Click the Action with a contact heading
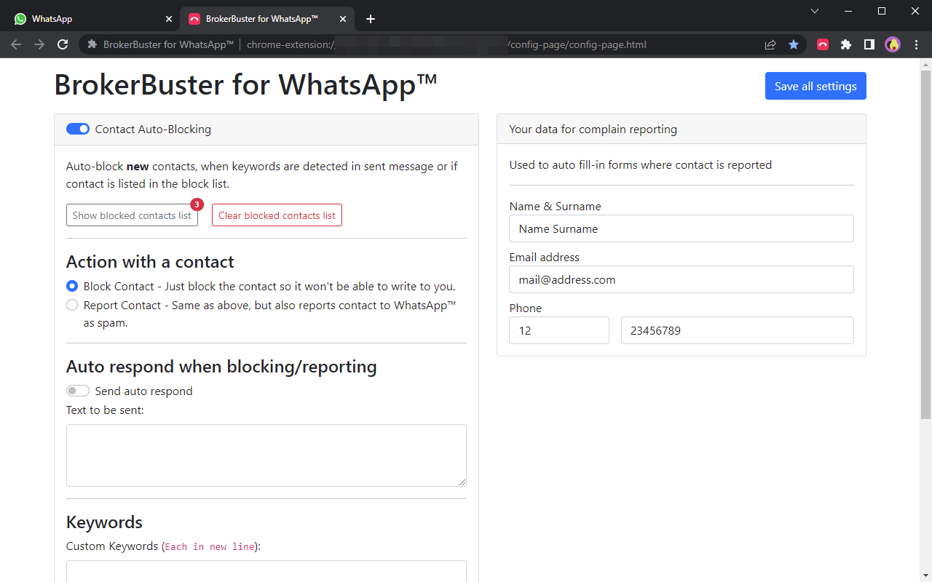 (150, 262)
